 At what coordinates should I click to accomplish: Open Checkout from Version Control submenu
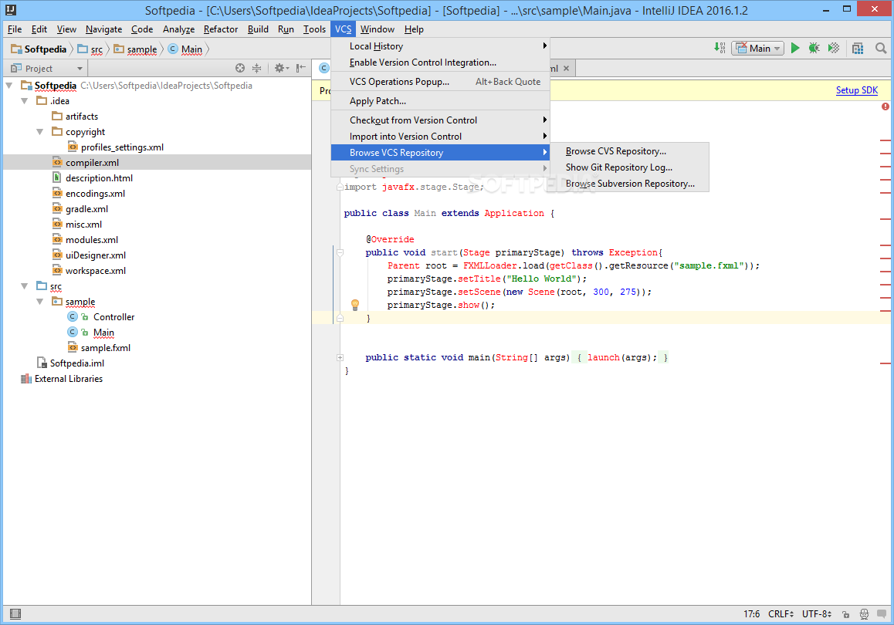(440, 120)
